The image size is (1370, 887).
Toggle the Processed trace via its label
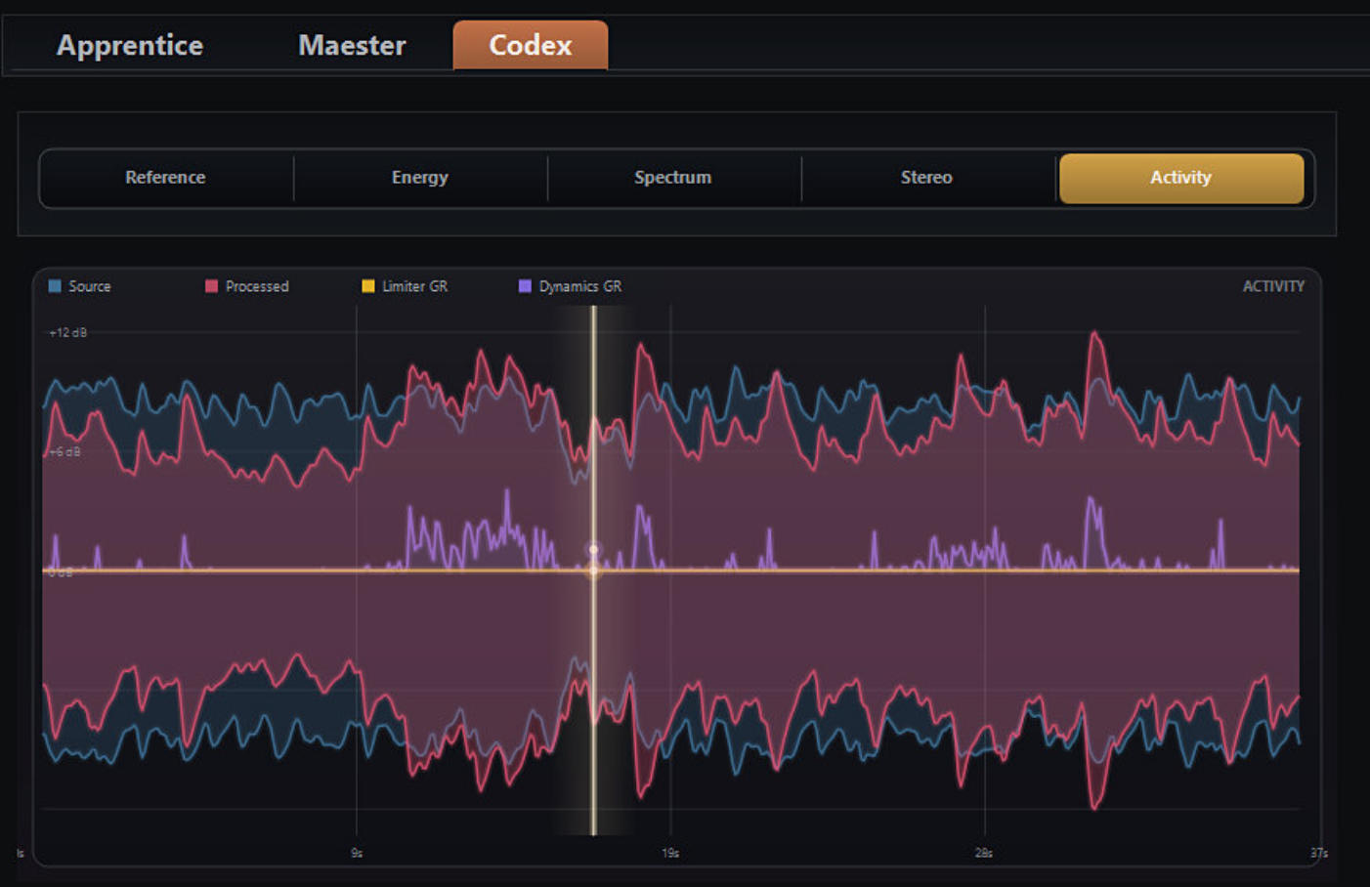(x=257, y=286)
